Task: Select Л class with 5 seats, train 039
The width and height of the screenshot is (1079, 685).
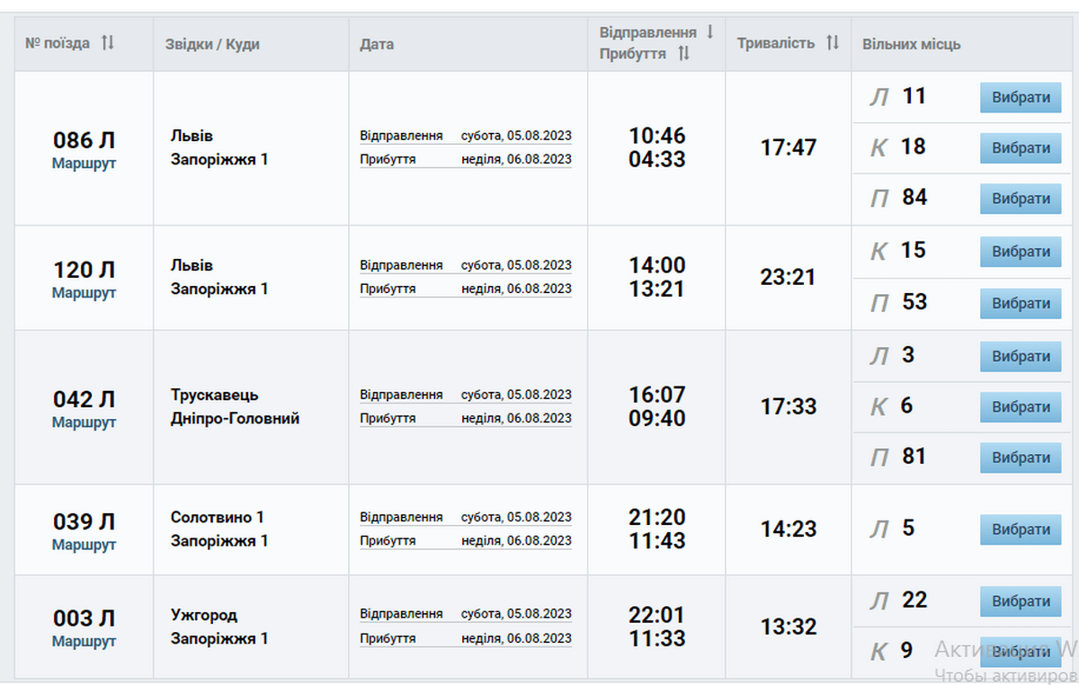Action: tap(1021, 529)
